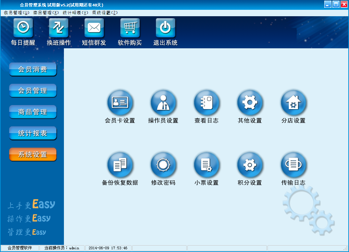349x252 pixels.
Task: Click the 修改密码 change password icon
Action: click(163, 165)
